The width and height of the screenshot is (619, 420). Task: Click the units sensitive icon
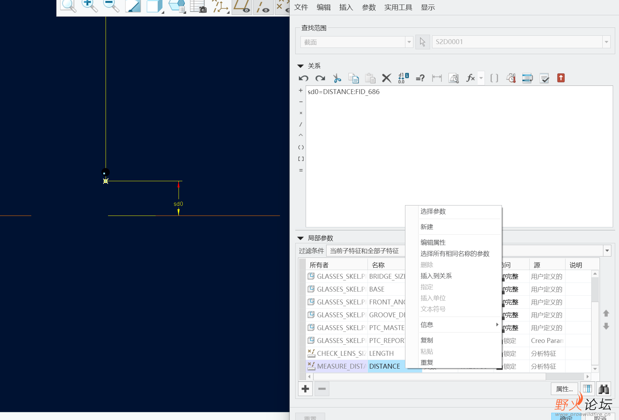point(511,78)
